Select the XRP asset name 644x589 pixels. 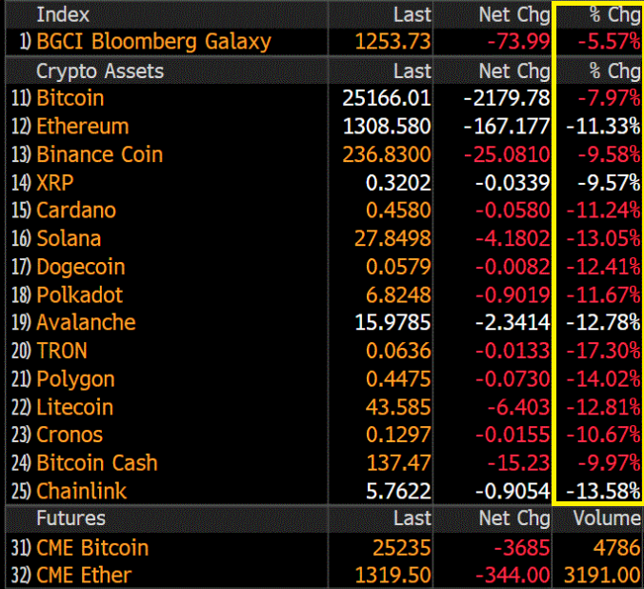[x=55, y=182]
